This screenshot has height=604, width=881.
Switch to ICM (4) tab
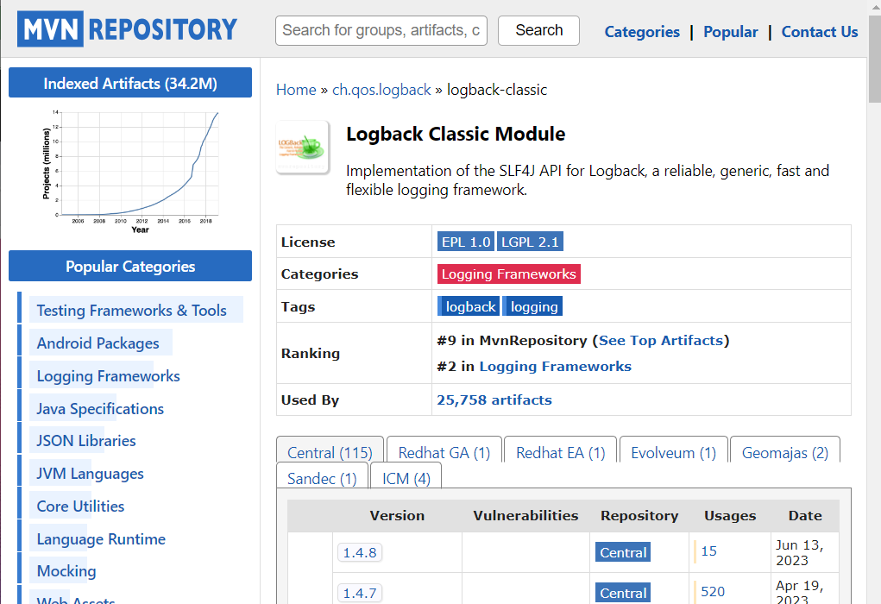(406, 477)
